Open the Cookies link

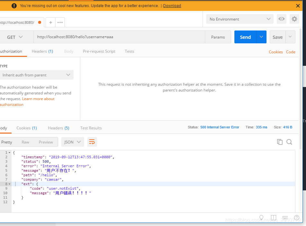point(276,52)
